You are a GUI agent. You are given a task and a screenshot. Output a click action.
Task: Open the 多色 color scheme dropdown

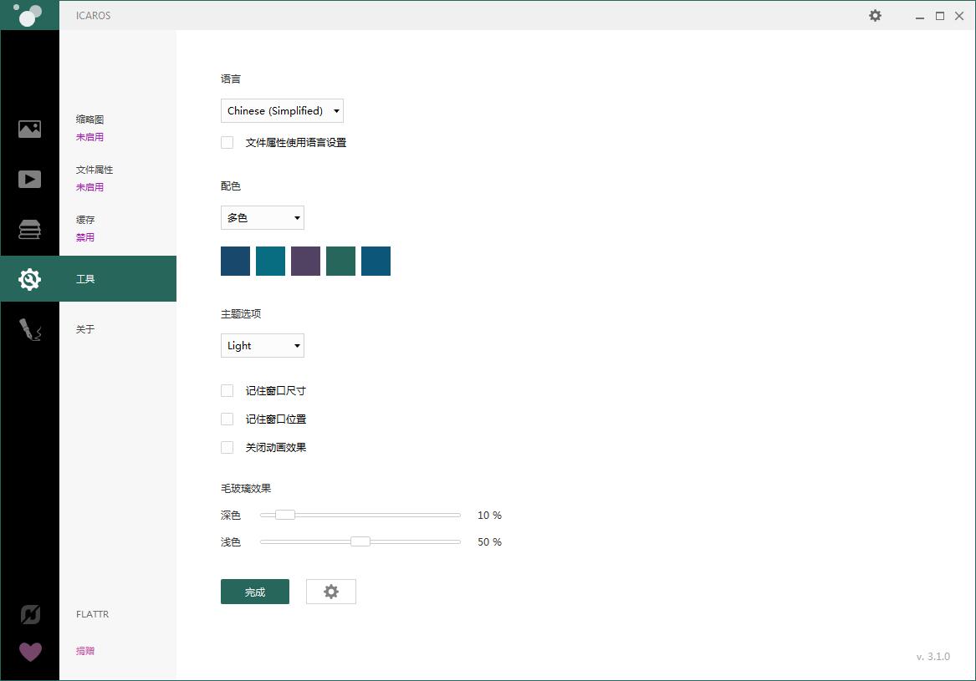click(x=262, y=218)
